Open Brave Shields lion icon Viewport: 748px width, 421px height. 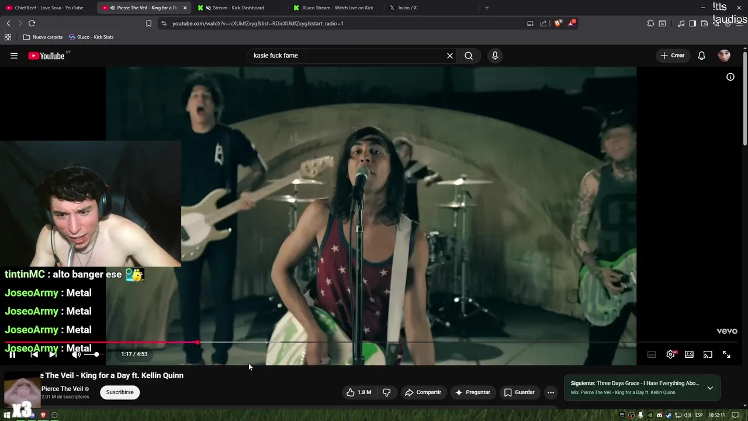coord(557,23)
